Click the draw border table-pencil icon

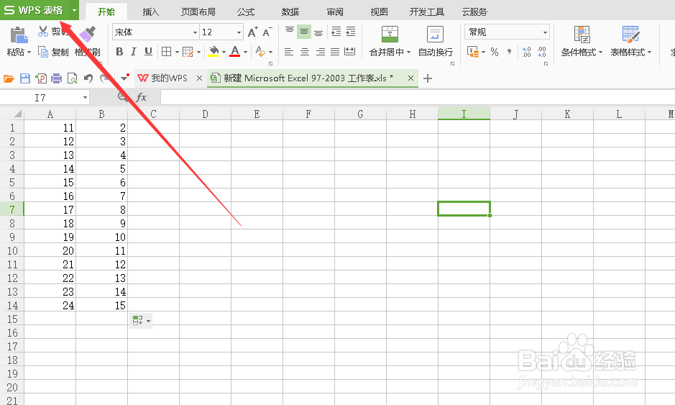(188, 52)
